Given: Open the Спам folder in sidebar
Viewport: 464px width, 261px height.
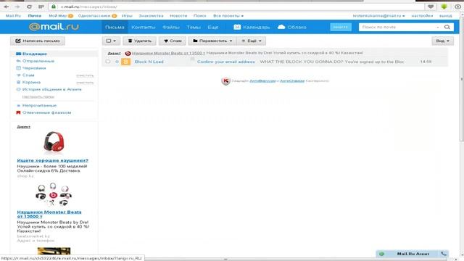Looking at the screenshot, I should (28, 75).
